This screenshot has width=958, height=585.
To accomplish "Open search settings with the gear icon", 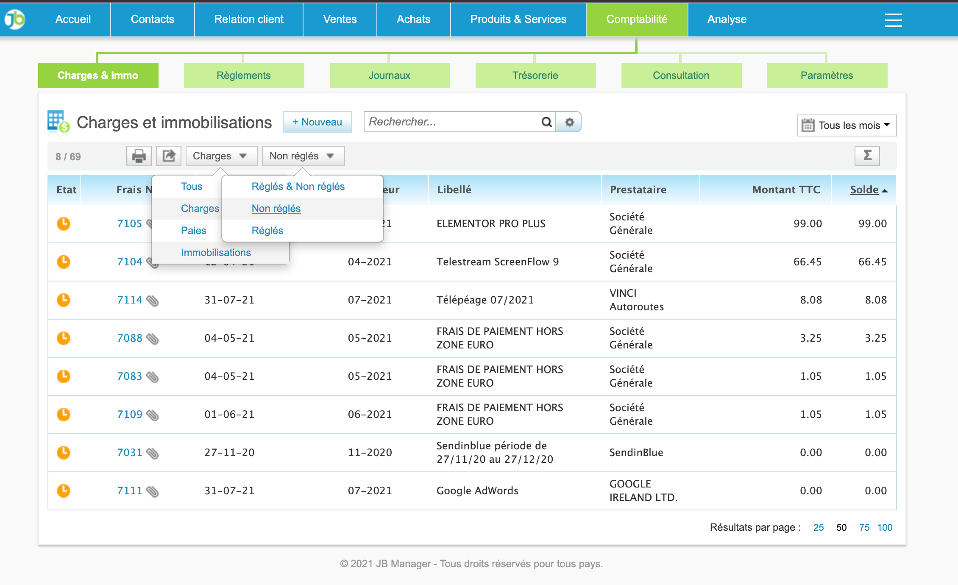I will point(569,122).
